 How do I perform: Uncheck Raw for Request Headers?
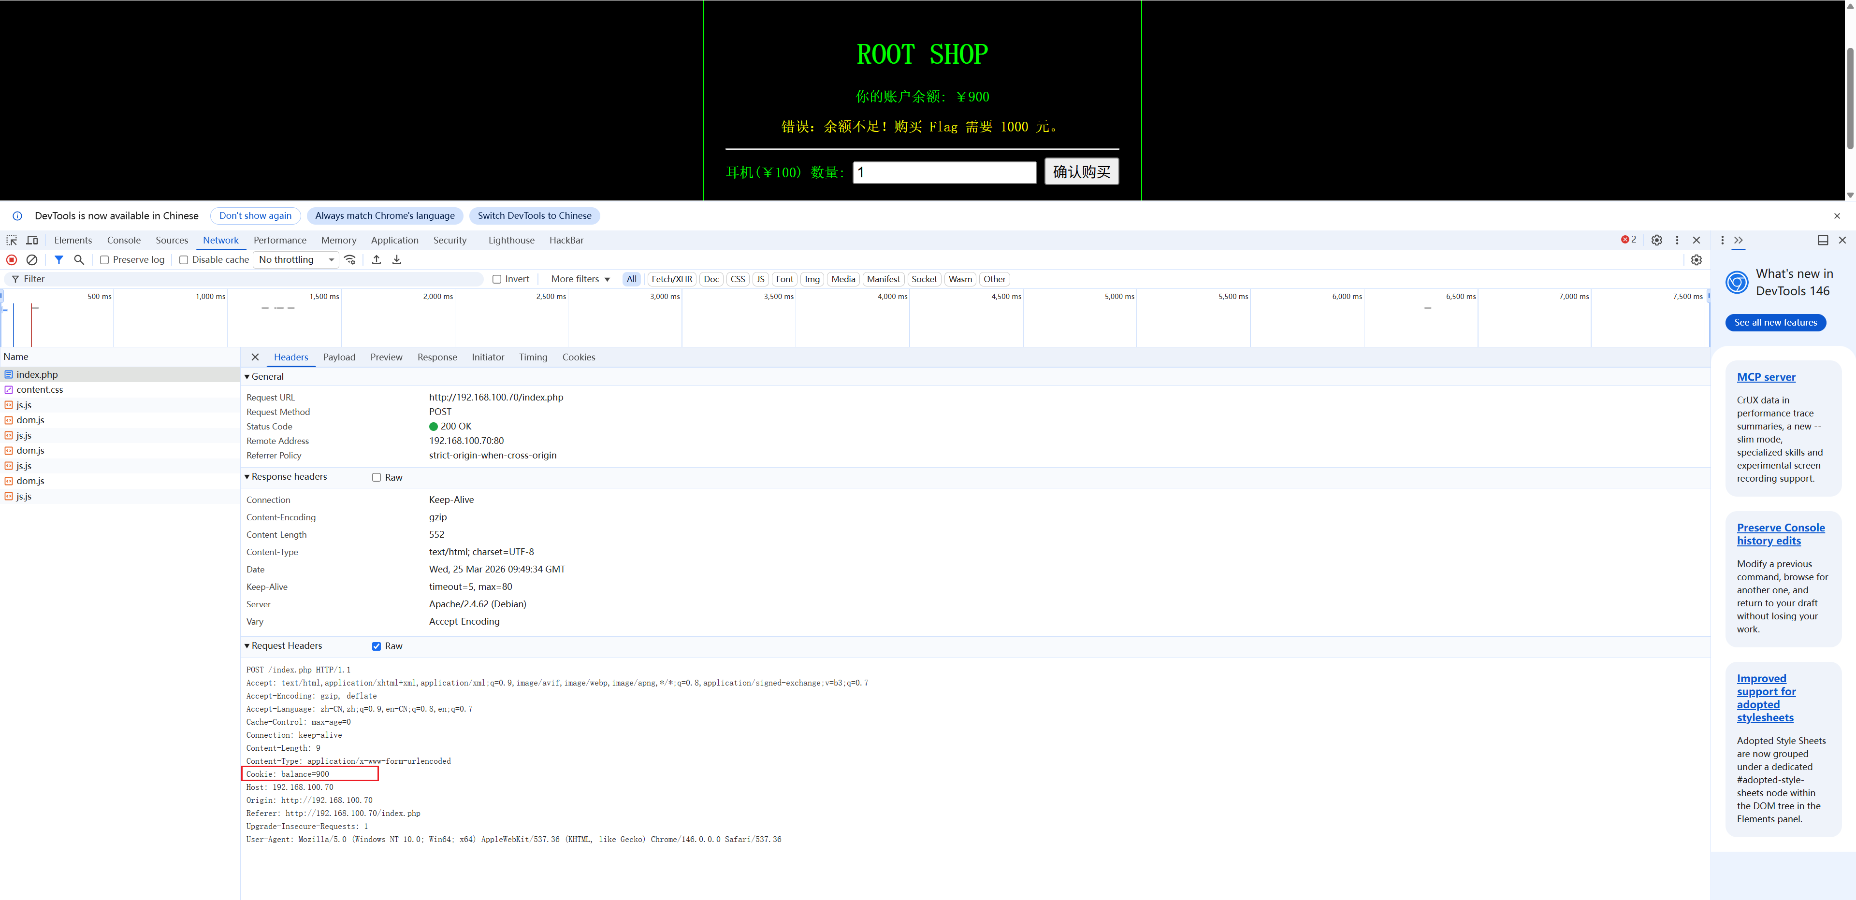pos(376,646)
